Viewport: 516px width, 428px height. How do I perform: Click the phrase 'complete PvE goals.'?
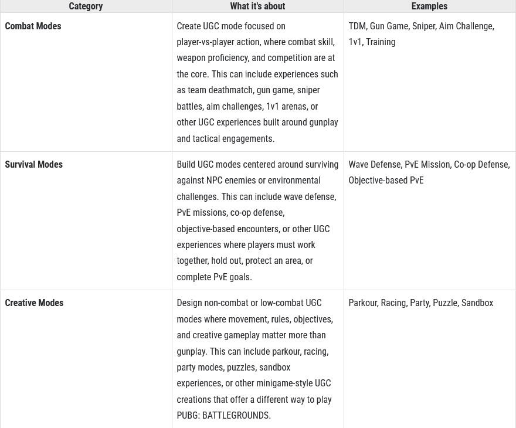pyautogui.click(x=214, y=277)
